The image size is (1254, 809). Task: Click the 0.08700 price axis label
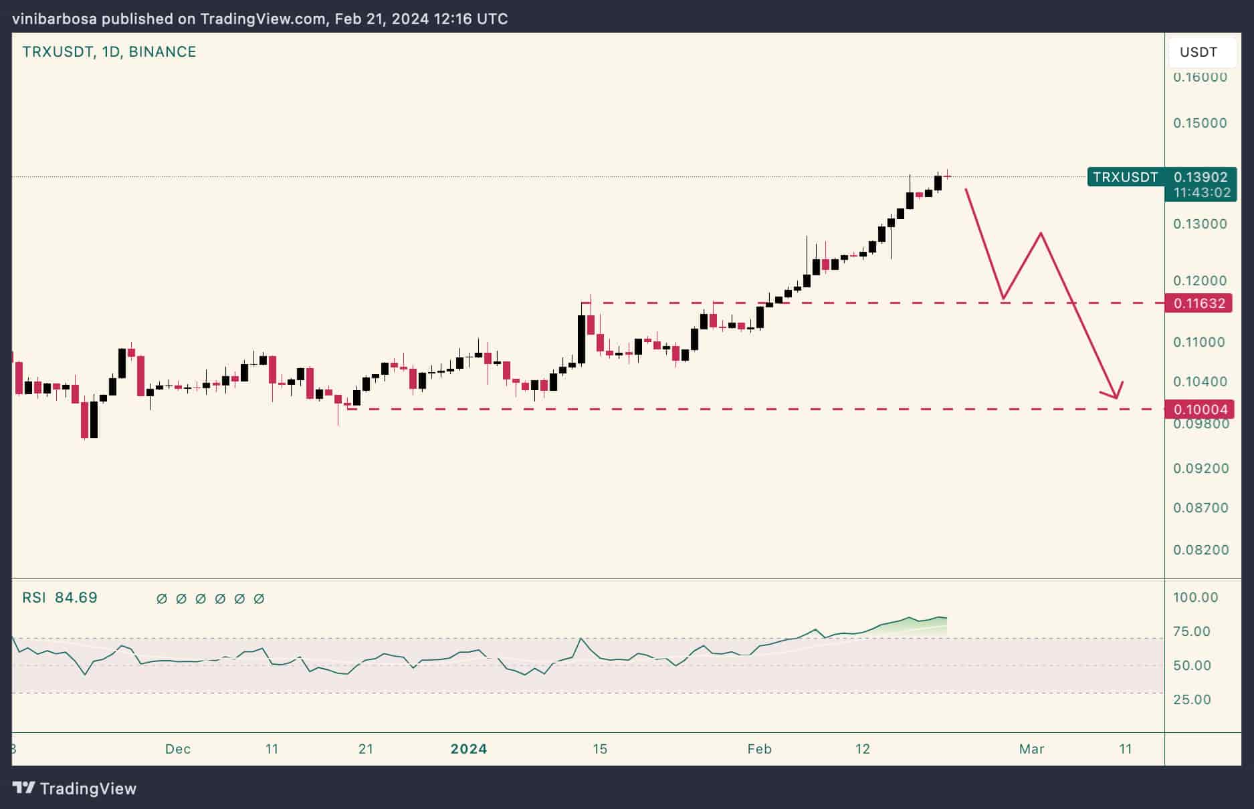[1200, 508]
